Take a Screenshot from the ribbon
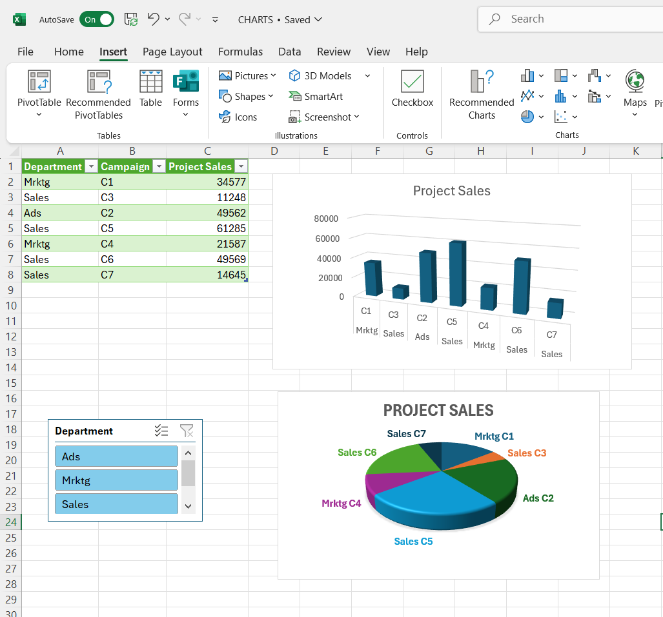 (x=324, y=117)
